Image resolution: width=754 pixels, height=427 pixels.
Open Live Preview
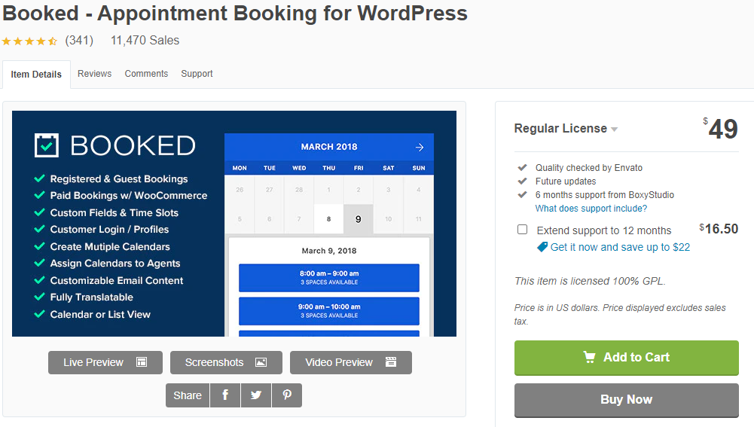[x=105, y=362]
